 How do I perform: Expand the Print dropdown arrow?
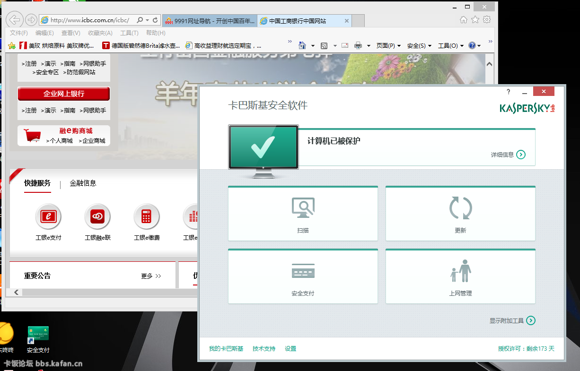pyautogui.click(x=369, y=46)
